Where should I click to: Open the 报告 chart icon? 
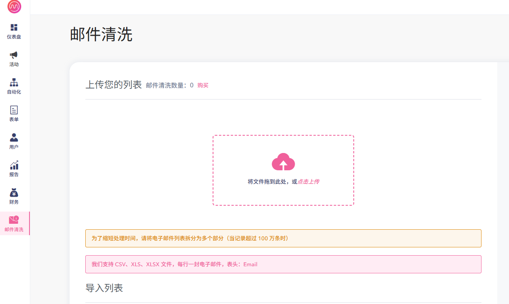click(14, 165)
